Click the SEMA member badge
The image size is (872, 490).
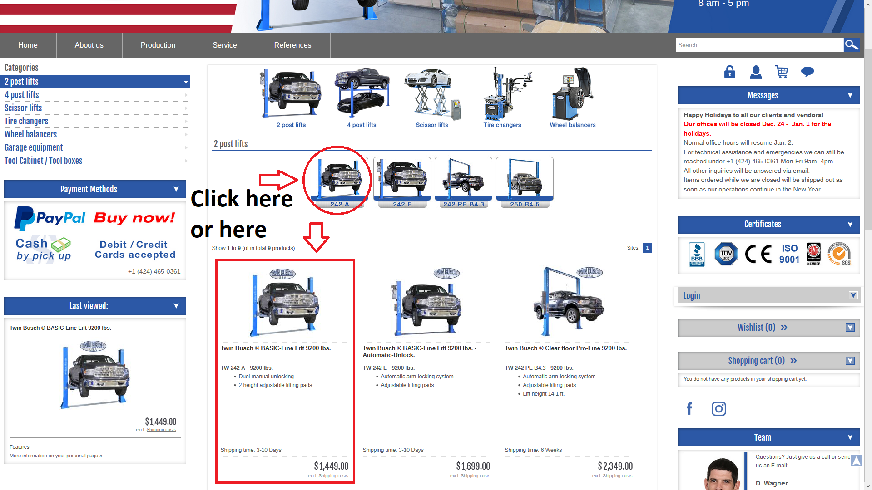pos(813,254)
